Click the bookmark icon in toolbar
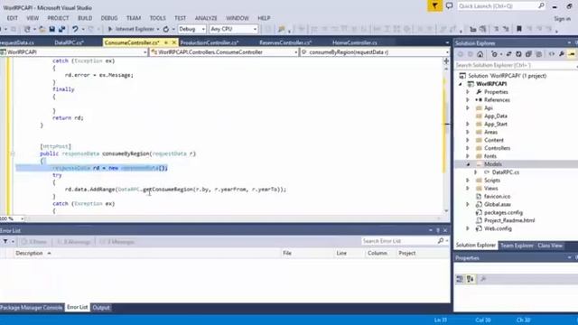578x325 pixels. point(519,29)
